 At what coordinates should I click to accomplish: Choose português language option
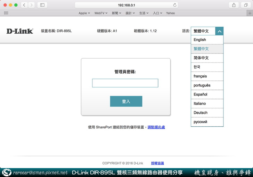click(x=207, y=85)
